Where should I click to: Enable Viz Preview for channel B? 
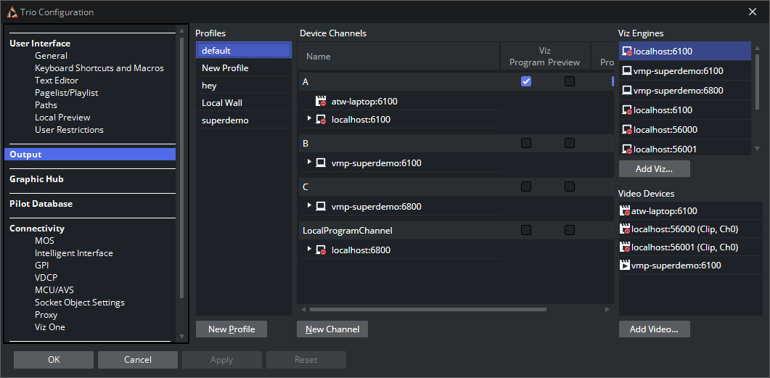click(x=570, y=143)
